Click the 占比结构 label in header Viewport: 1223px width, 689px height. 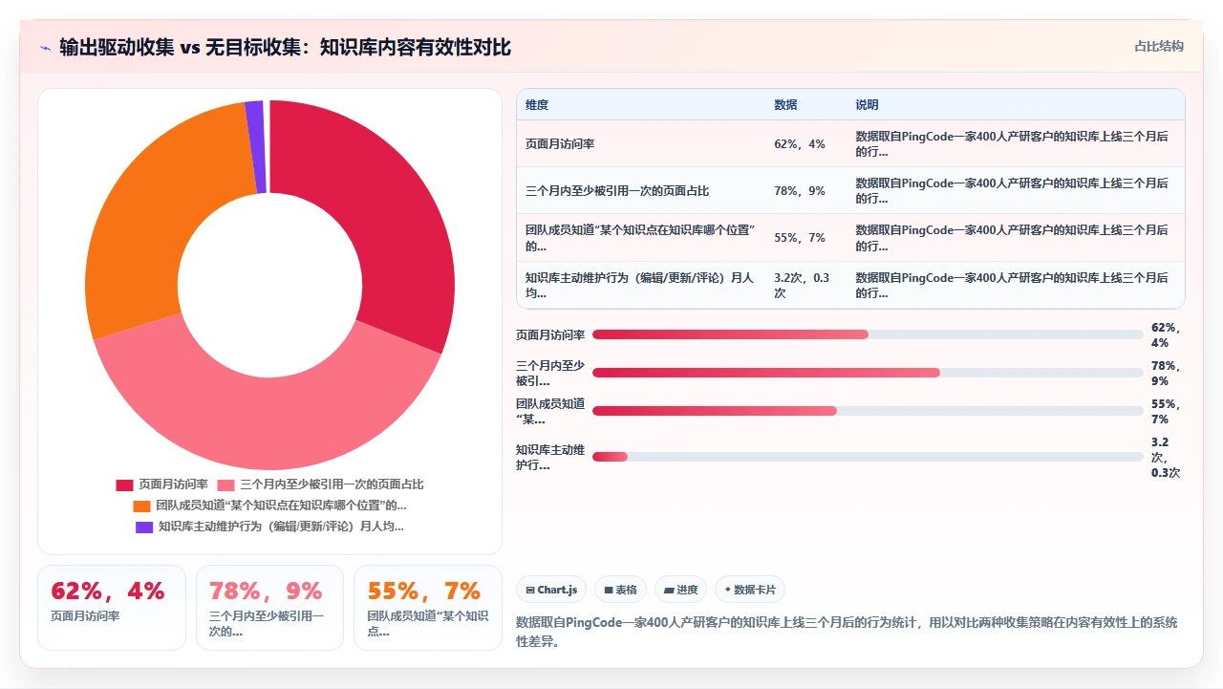1159,46
